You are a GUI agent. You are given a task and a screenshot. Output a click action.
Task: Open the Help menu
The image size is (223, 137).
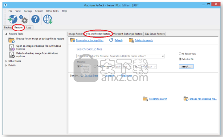tap(64, 11)
